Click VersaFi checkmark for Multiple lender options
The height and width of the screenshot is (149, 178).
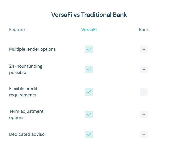89,49
